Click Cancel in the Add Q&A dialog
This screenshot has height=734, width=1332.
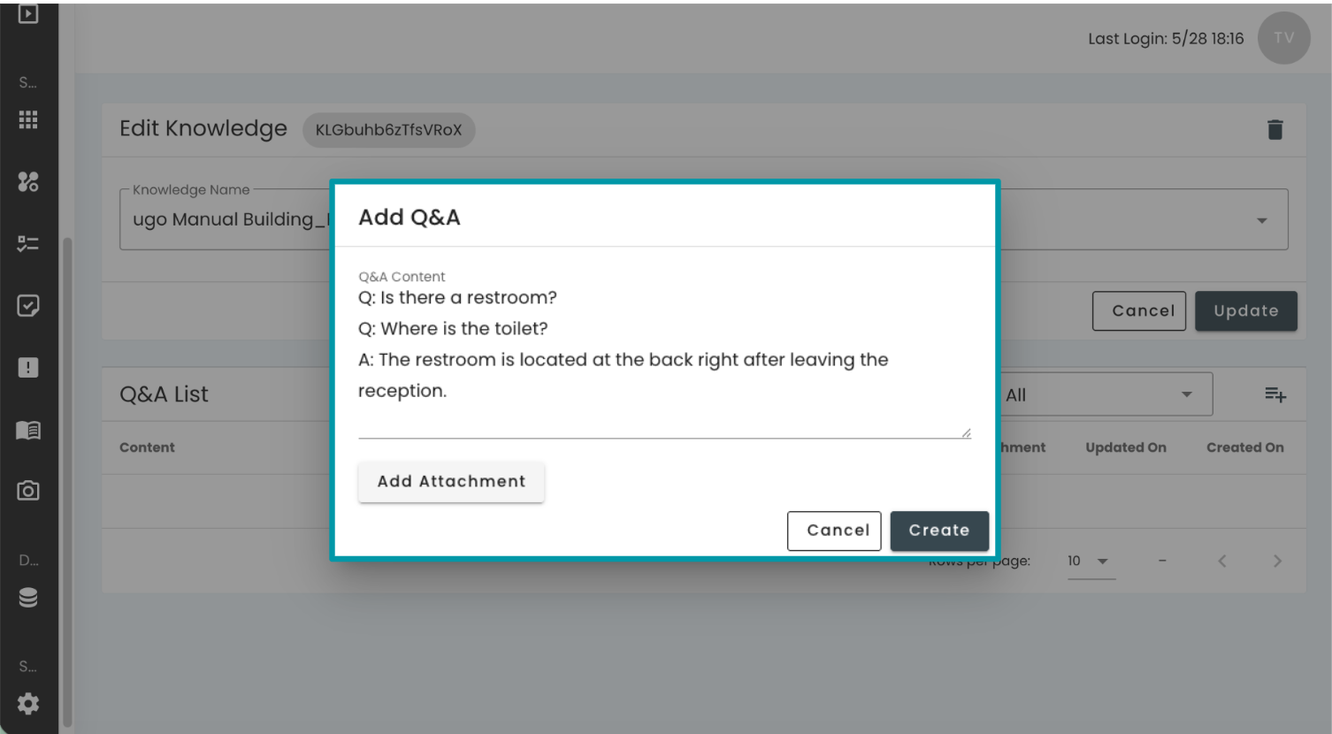pos(834,531)
